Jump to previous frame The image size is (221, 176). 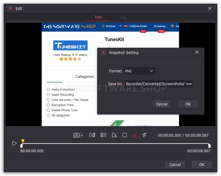pos(92,135)
